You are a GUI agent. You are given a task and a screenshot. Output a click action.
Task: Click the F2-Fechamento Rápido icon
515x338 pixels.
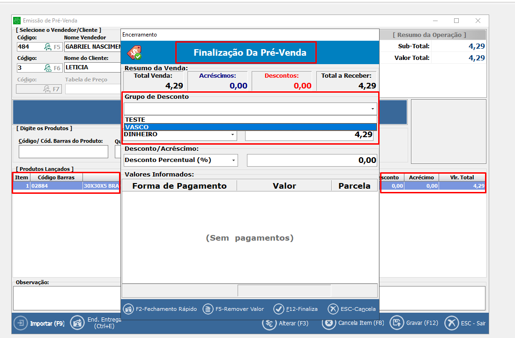(x=129, y=309)
